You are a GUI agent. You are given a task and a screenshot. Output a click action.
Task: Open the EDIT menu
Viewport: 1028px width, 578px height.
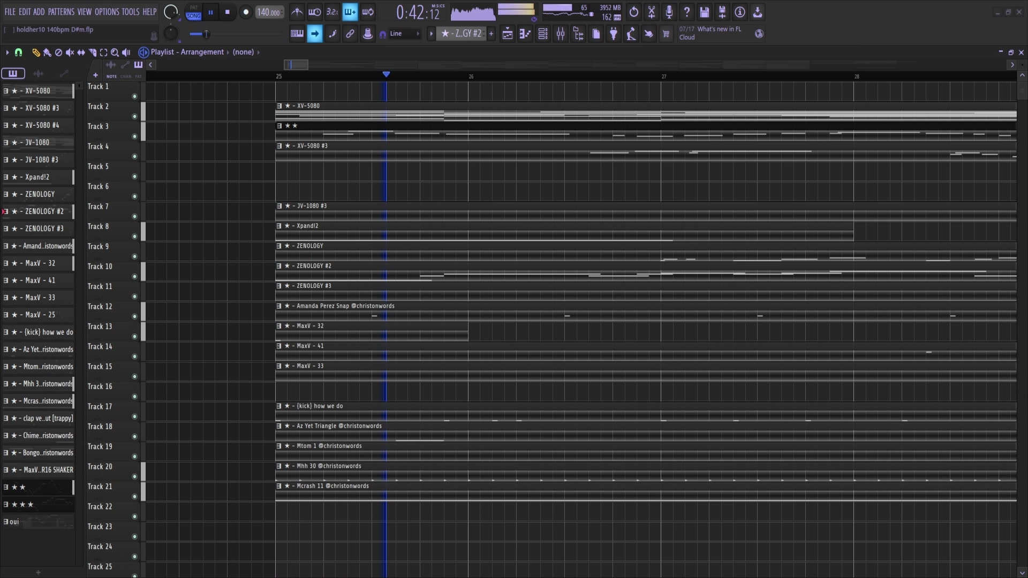click(x=25, y=12)
